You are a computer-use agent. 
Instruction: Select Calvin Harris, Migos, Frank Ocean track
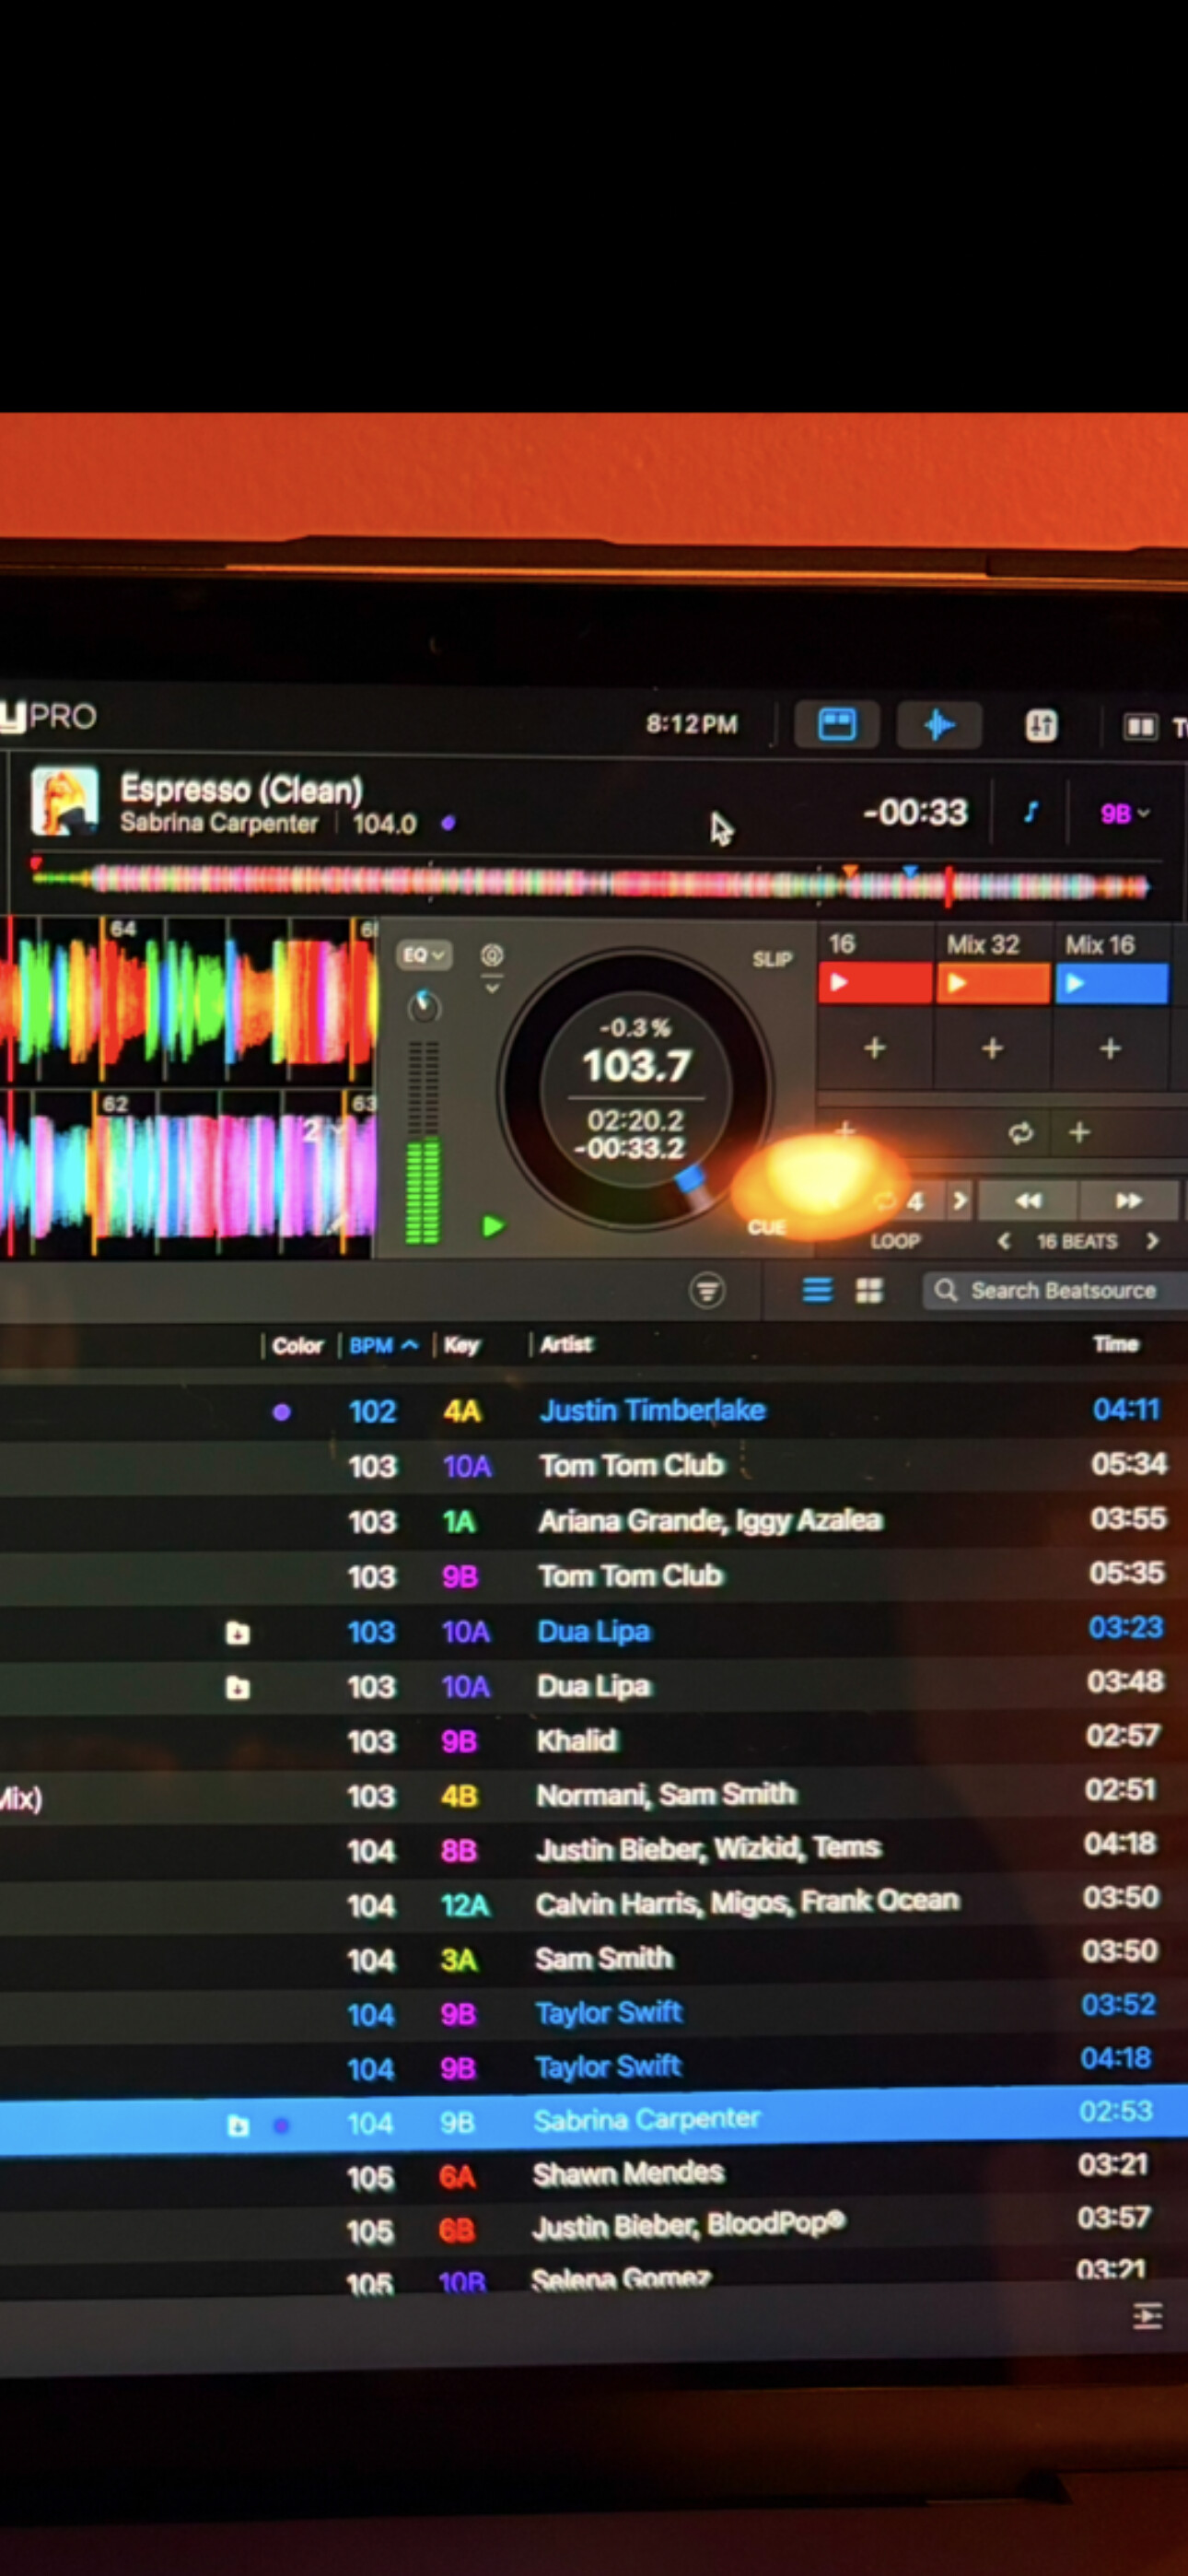coord(594,1903)
